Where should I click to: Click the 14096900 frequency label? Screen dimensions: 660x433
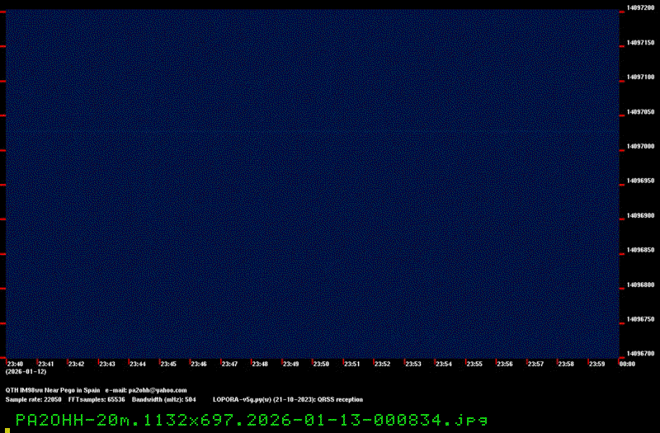coord(641,215)
